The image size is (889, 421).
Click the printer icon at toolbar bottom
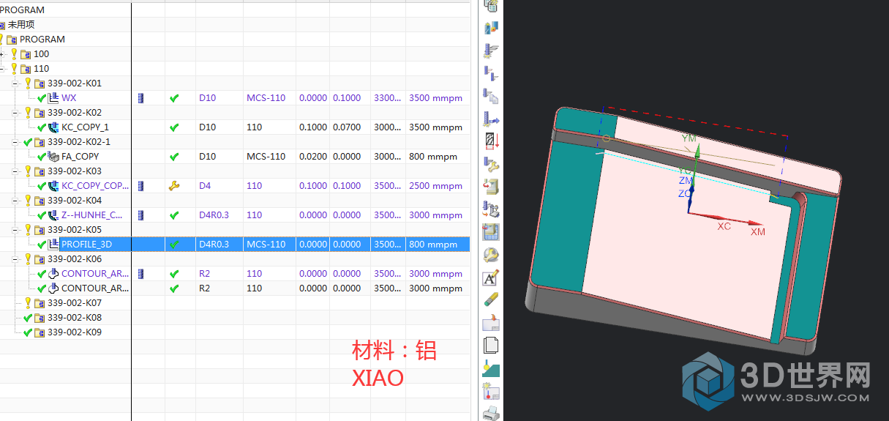491,413
